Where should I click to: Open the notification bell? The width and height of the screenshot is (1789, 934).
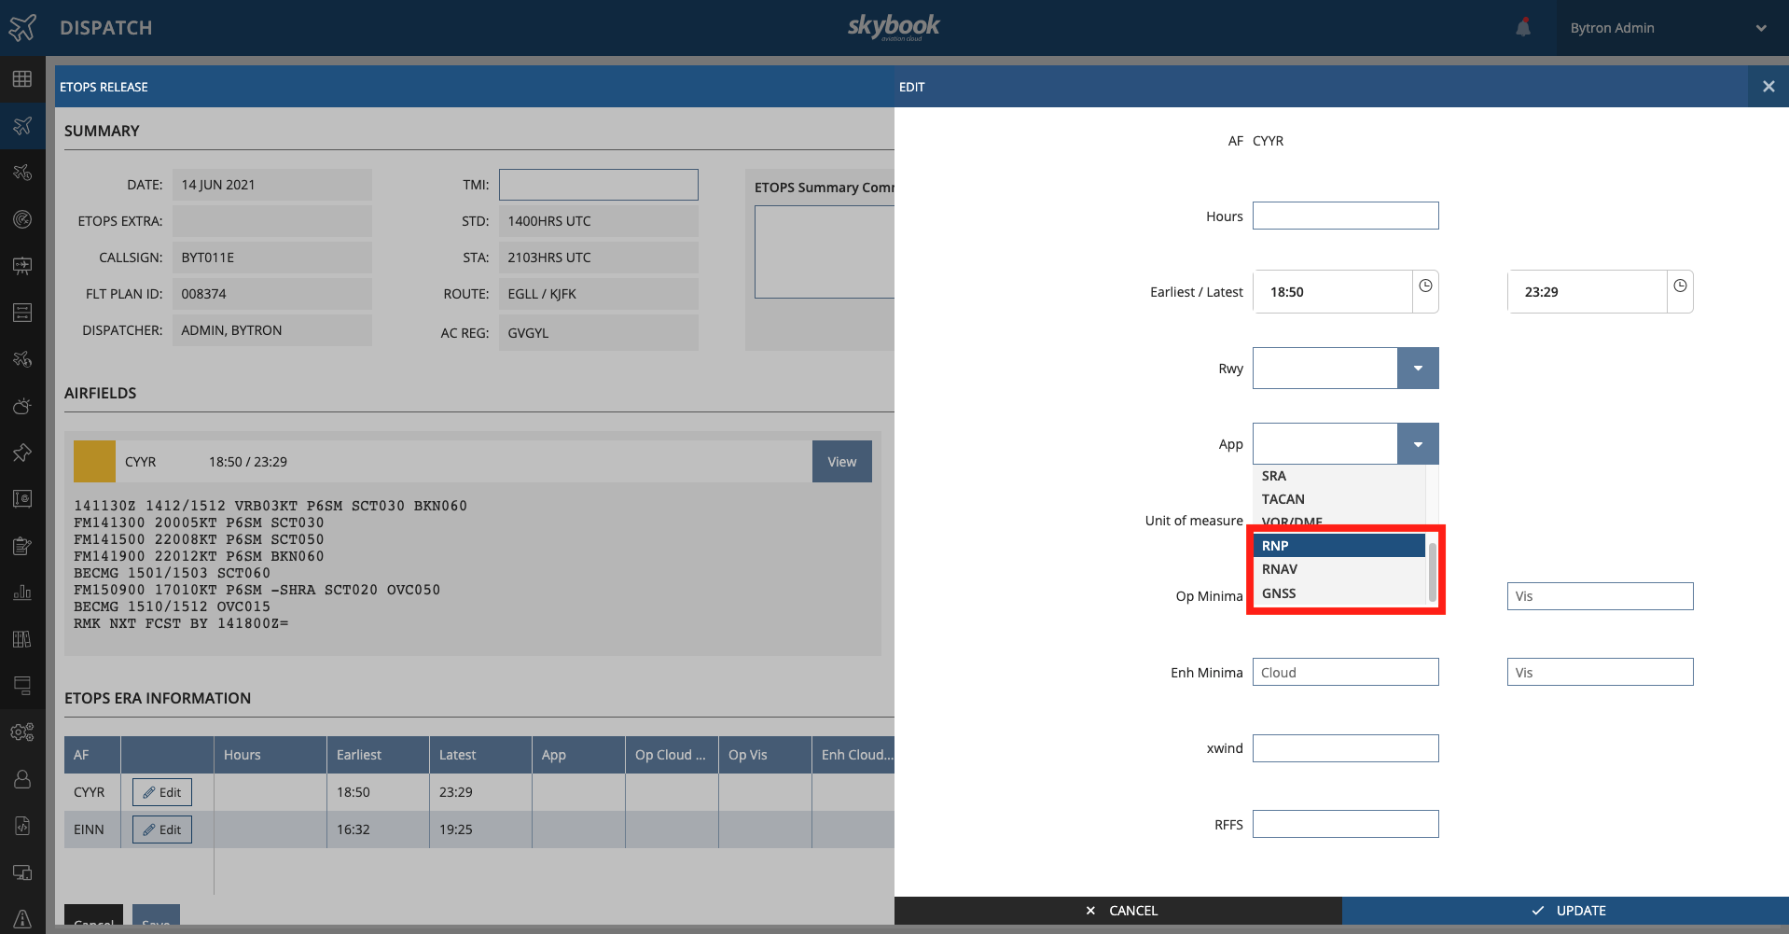1523,27
